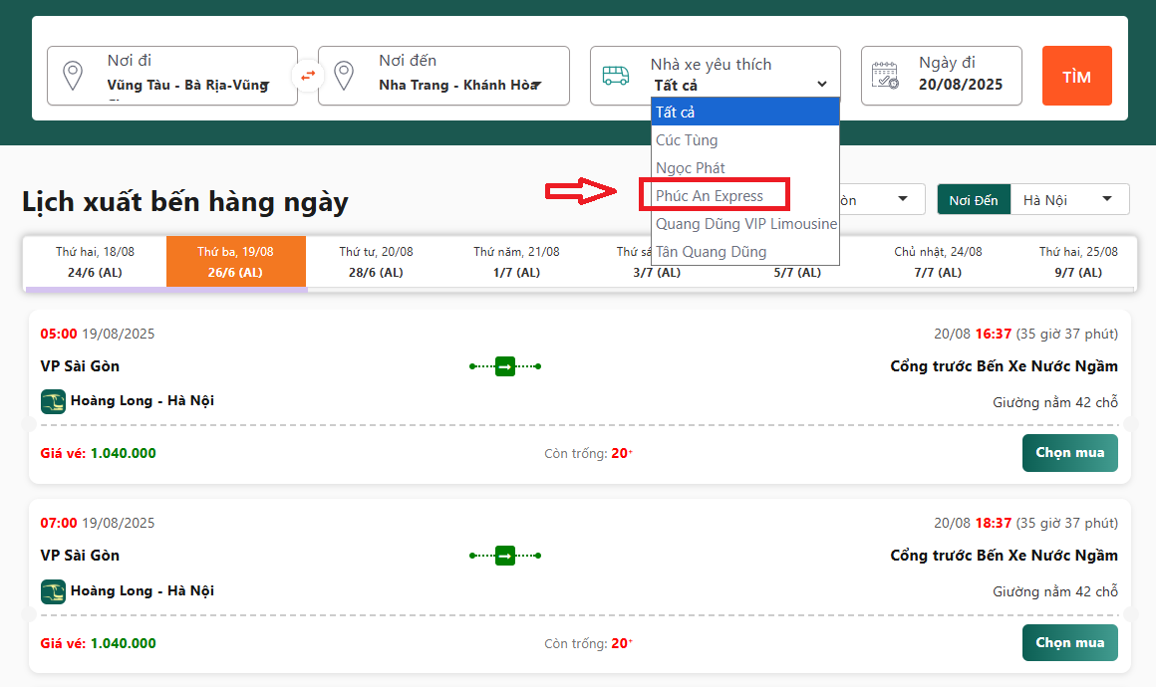Screen dimensions: 1156x687
Task: Click Chọn mua for the 07:00 trip
Action: click(x=1069, y=643)
